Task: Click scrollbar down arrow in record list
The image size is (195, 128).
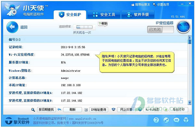Action: (x=189, y=103)
